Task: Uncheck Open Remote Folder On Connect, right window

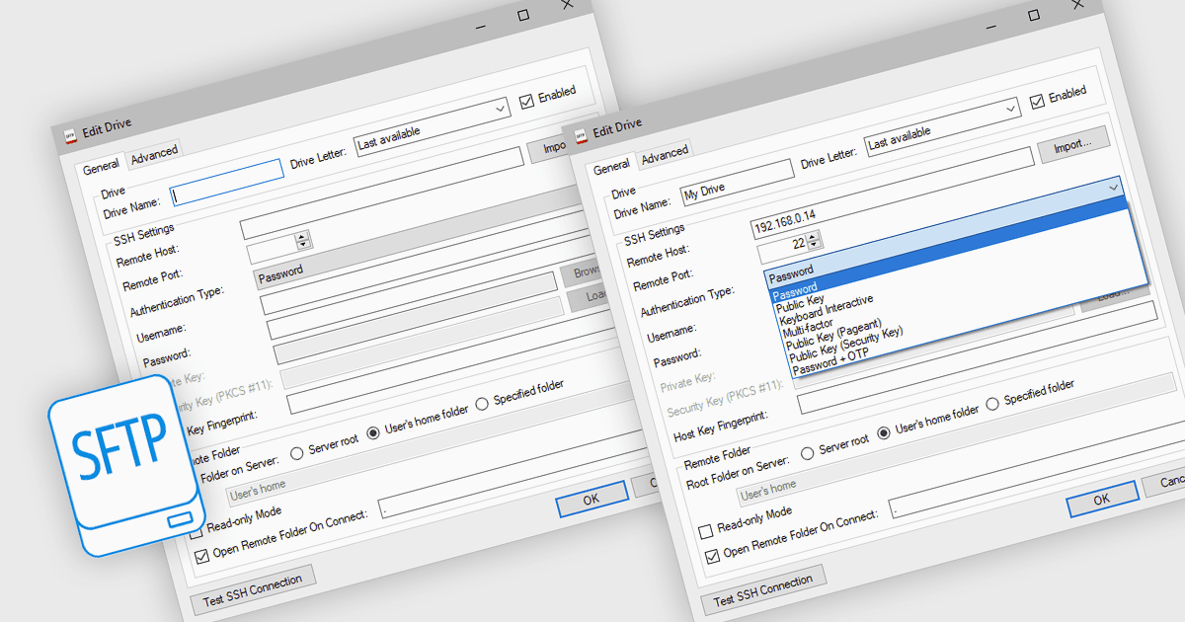Action: click(x=712, y=556)
